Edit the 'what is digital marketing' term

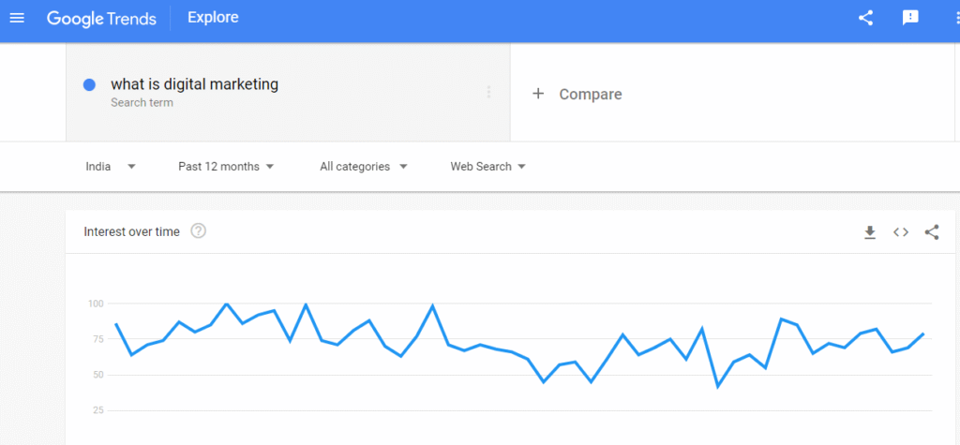click(195, 84)
